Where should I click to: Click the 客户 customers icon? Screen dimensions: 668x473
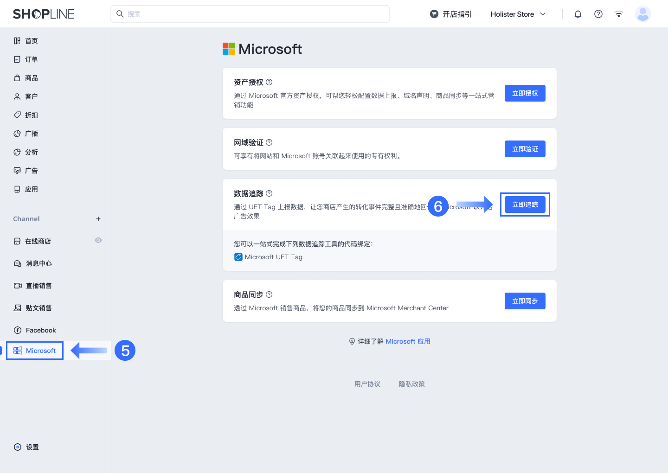point(17,96)
